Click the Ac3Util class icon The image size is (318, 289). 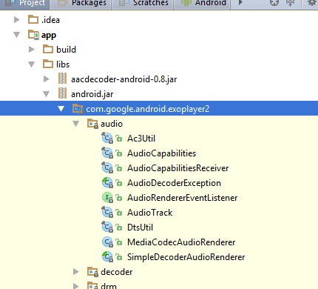click(x=107, y=139)
